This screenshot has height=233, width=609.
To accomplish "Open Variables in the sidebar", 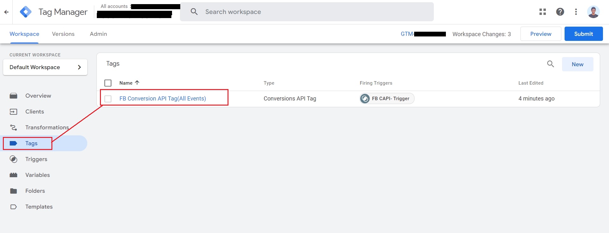I will pos(37,175).
